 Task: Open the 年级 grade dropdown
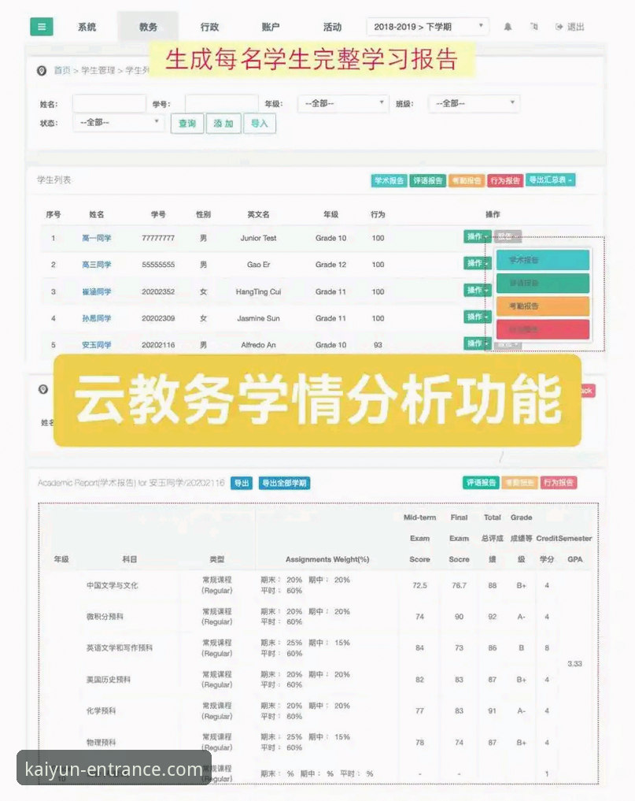342,102
